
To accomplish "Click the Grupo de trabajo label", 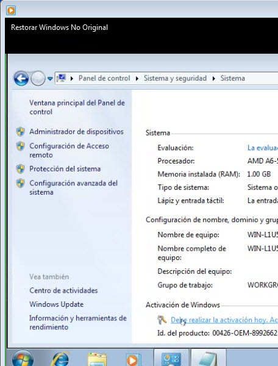I will tap(185, 285).
